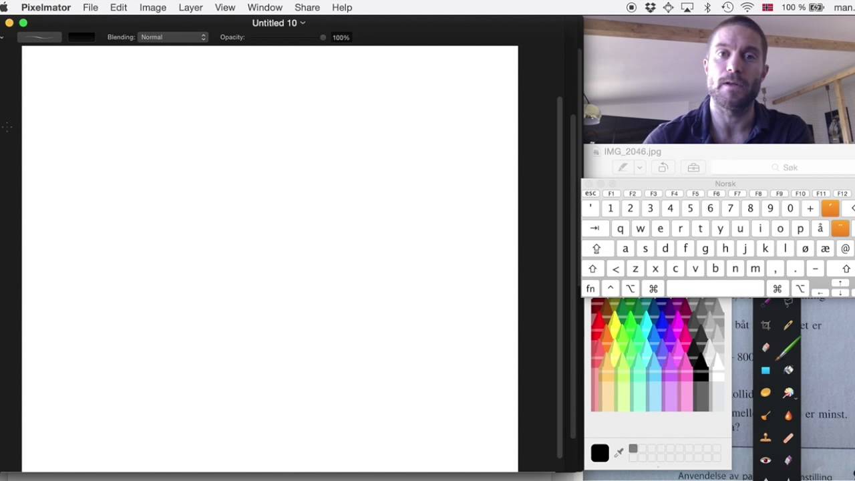855x481 pixels.
Task: Open the Layer menu
Action: pyautogui.click(x=190, y=7)
